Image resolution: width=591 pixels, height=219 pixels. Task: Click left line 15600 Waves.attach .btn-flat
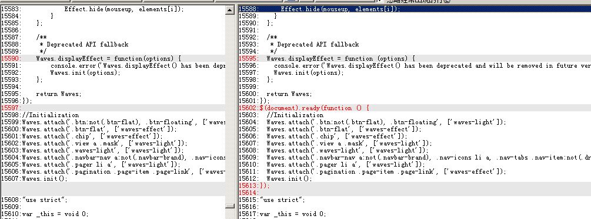[113, 129]
